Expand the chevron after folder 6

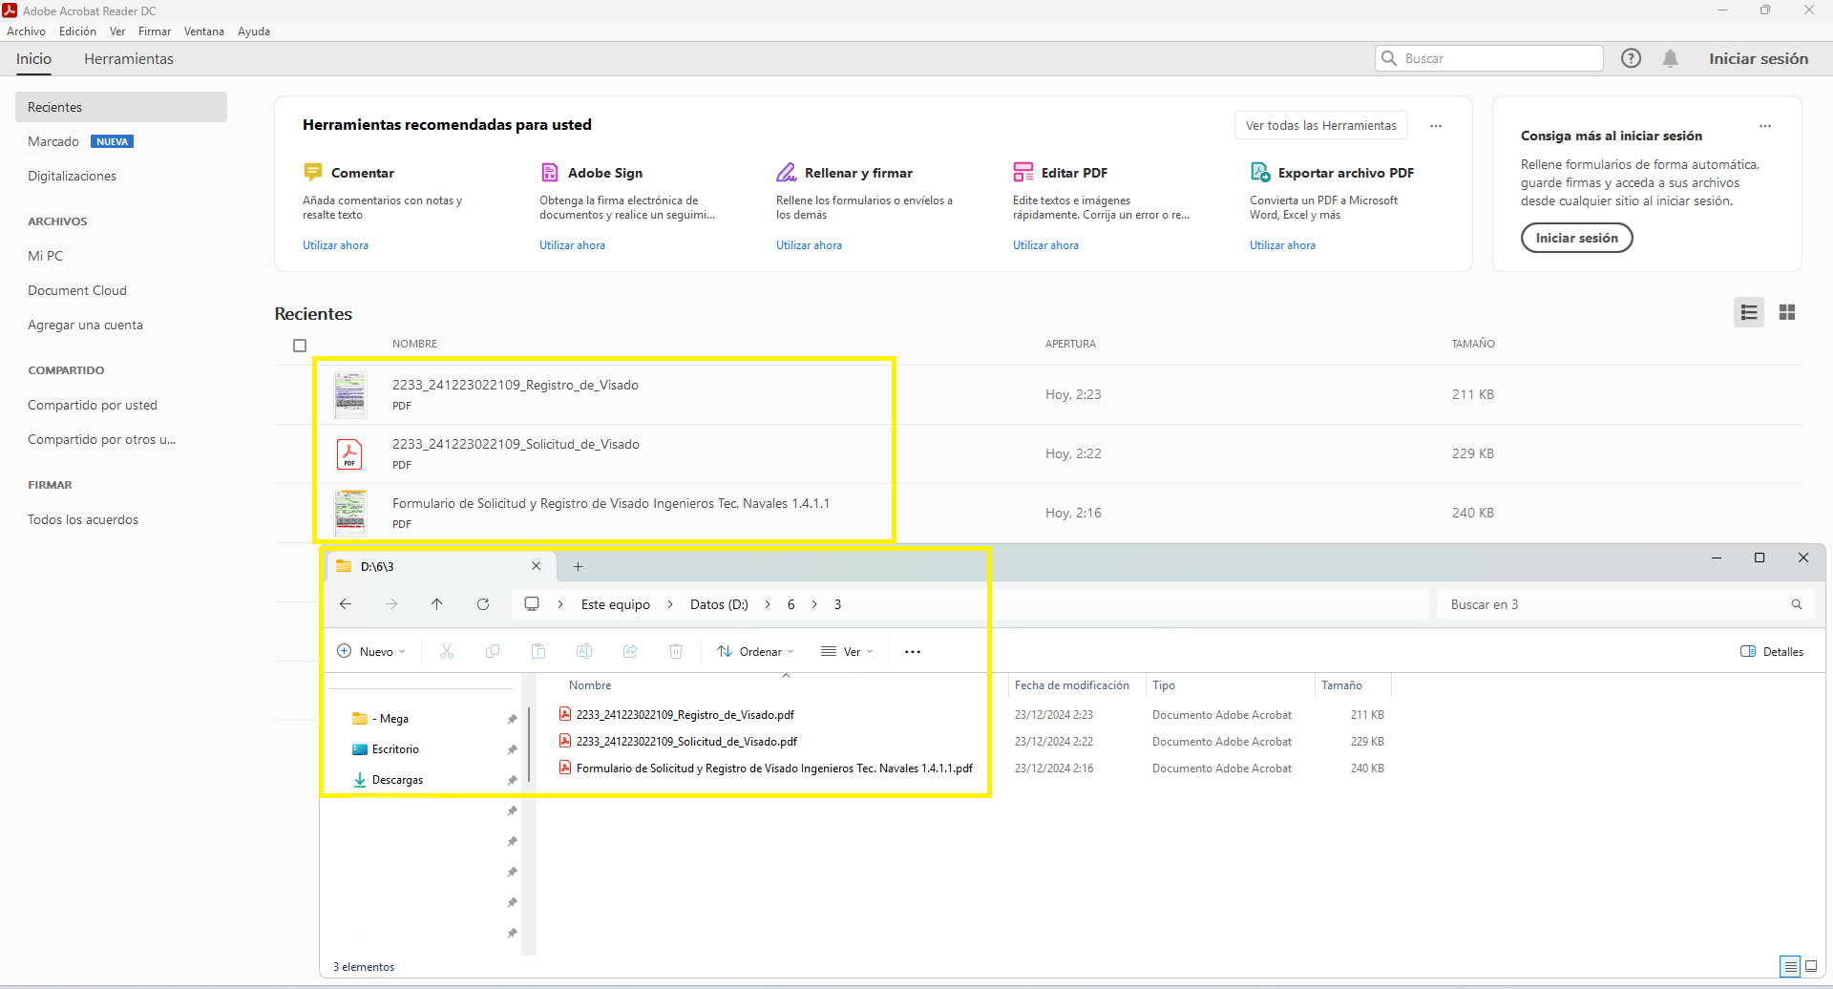point(814,604)
